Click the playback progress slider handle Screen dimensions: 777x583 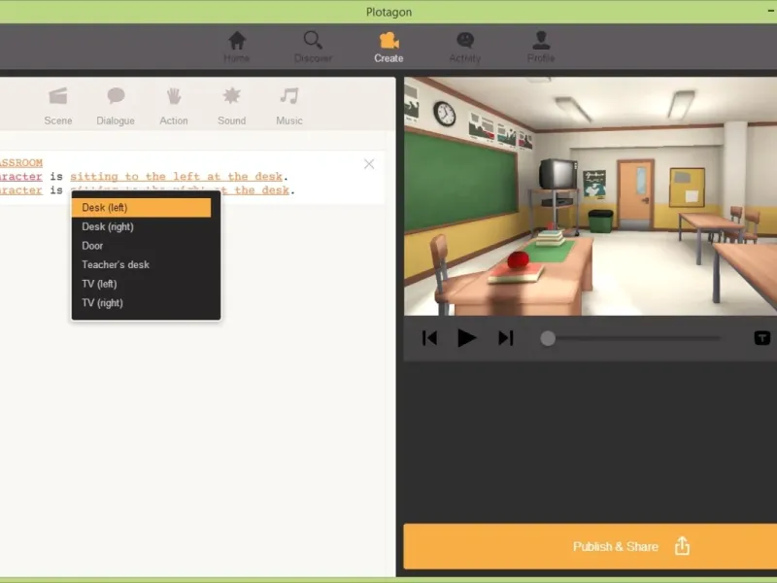point(548,338)
